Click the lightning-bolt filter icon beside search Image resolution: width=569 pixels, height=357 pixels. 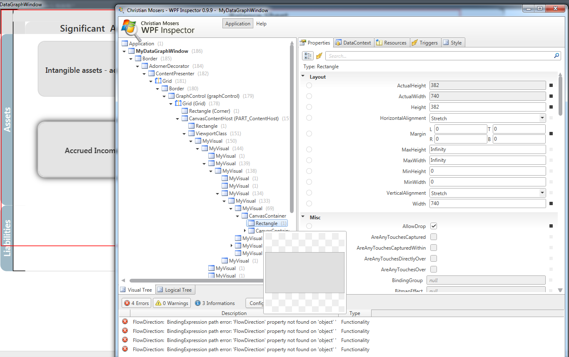319,56
